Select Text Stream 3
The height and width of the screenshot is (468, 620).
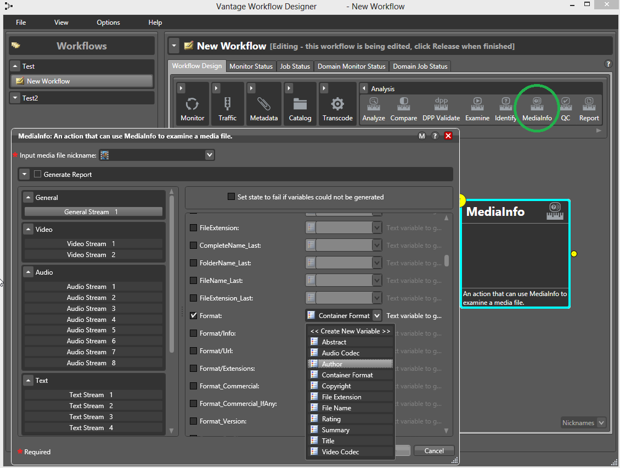tap(93, 417)
